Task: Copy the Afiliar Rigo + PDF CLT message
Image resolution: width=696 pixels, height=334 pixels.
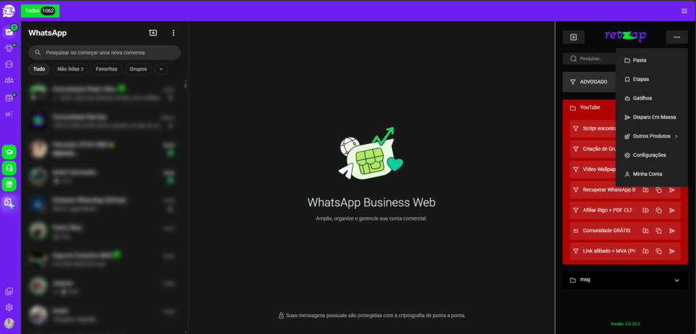Action: (659, 210)
